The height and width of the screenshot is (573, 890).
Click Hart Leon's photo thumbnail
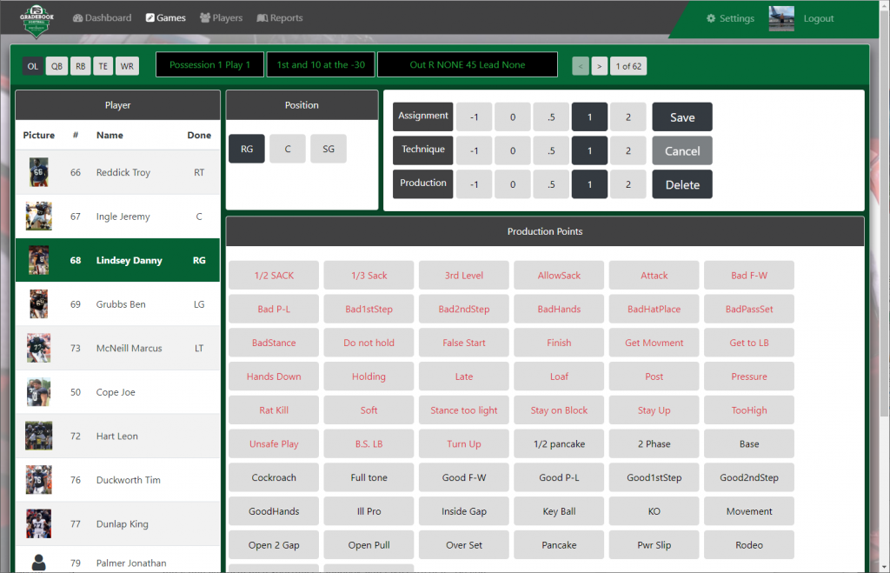[x=38, y=436]
